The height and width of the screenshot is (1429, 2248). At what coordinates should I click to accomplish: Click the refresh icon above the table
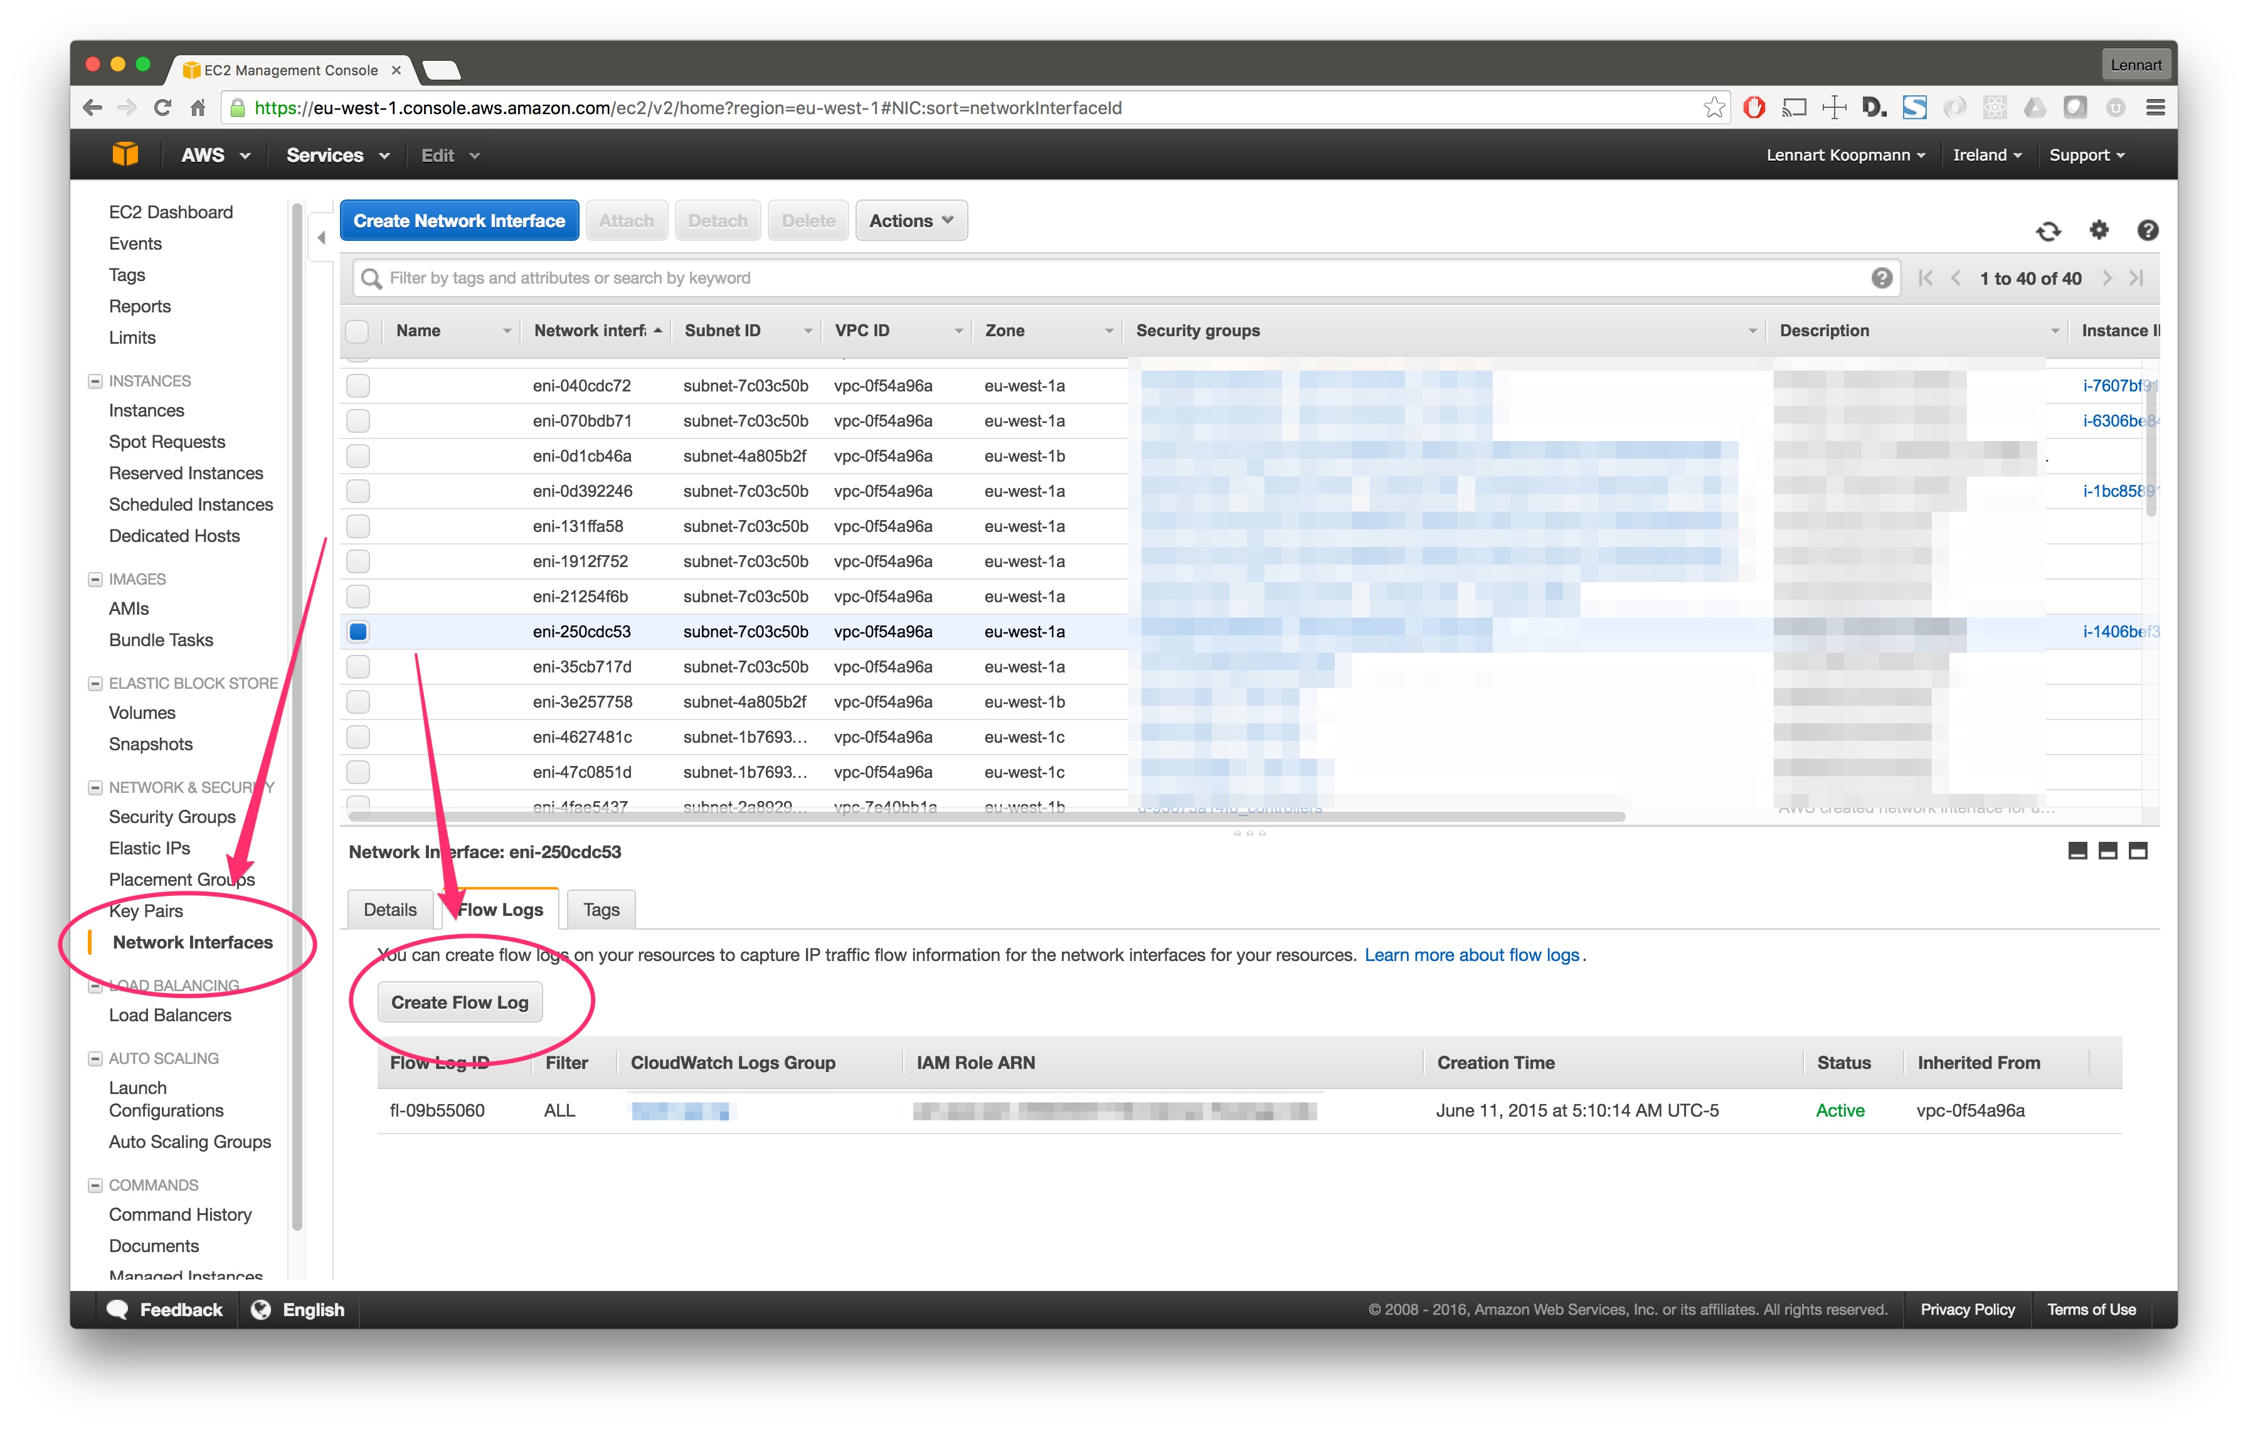(x=2048, y=231)
